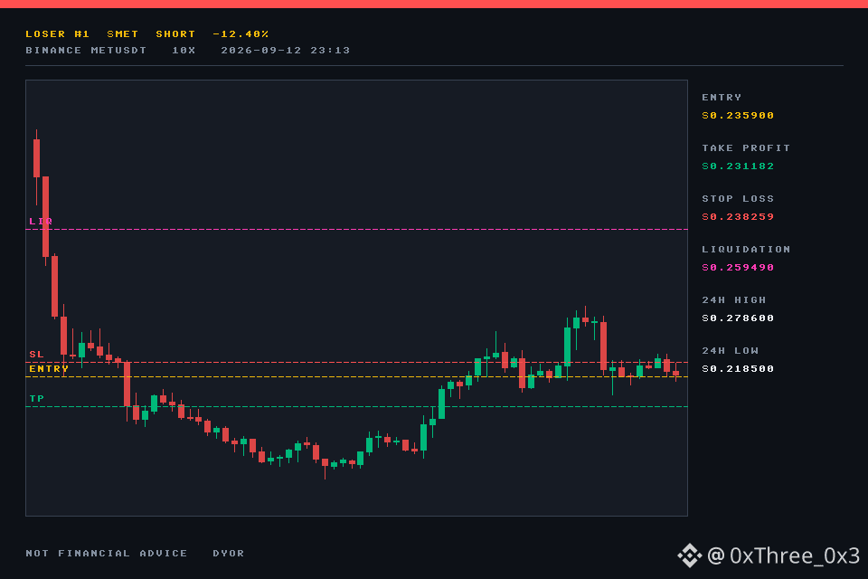Click the NOT FINANCIAL ADVICE disclaimer
This screenshot has height=579, width=868.
click(x=107, y=553)
